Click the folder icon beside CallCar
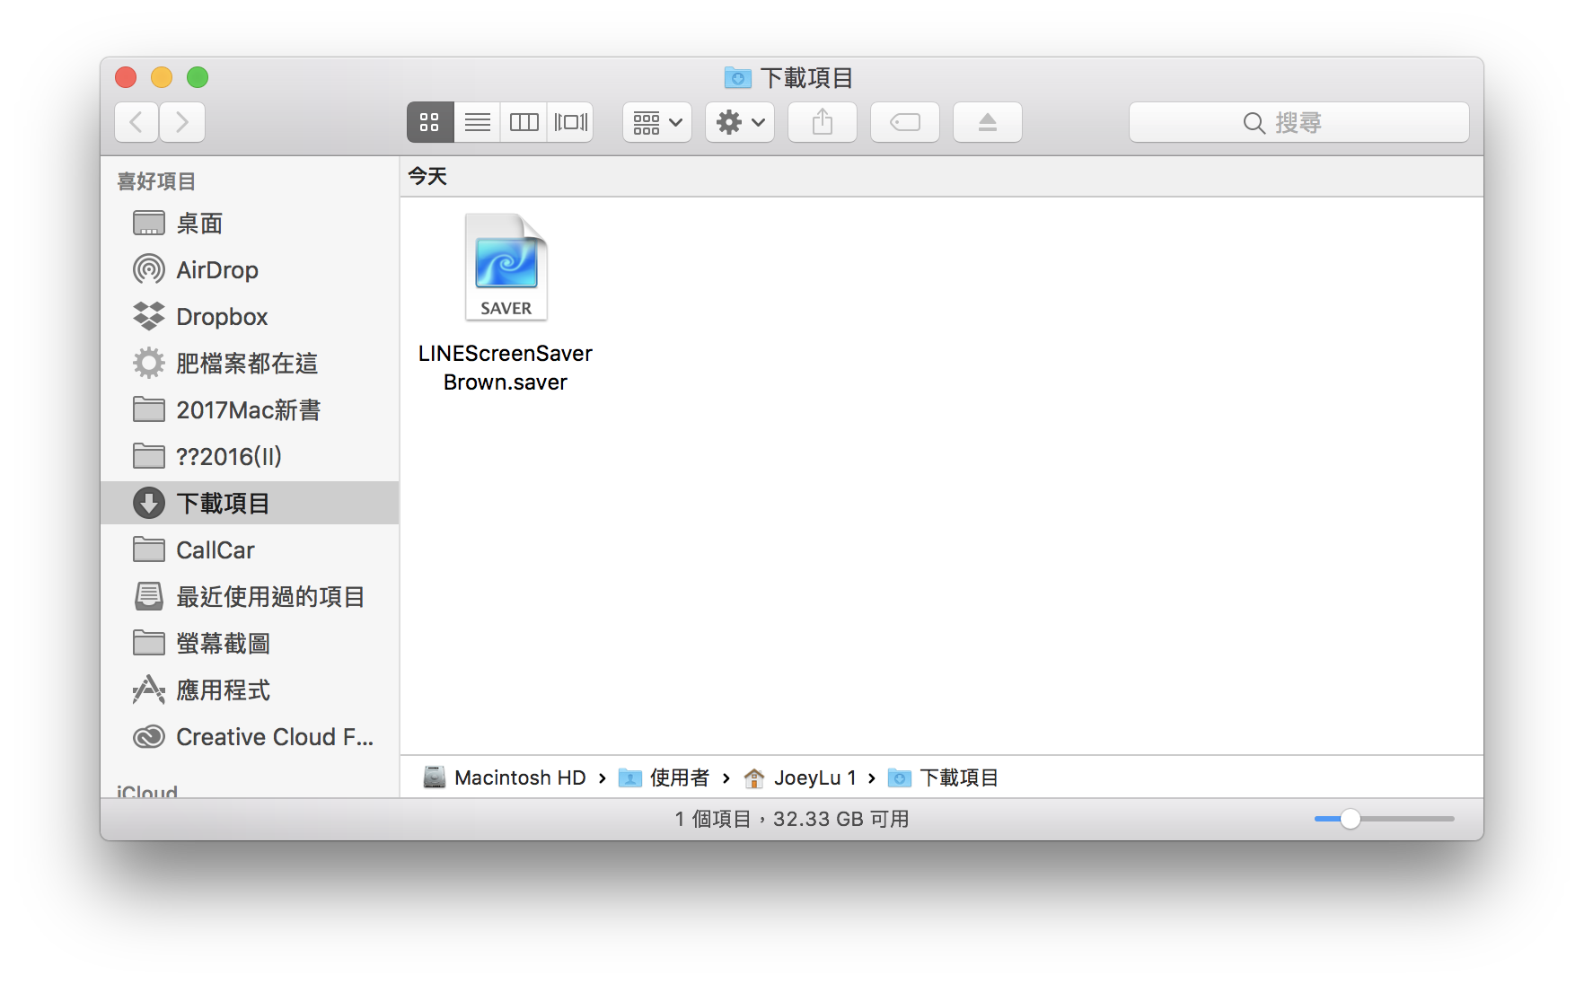The height and width of the screenshot is (984, 1584). point(149,549)
